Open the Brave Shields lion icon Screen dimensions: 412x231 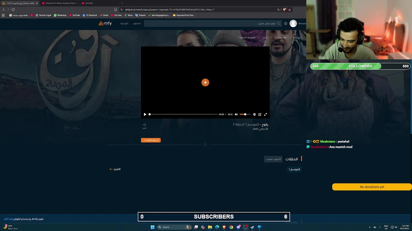[284, 10]
